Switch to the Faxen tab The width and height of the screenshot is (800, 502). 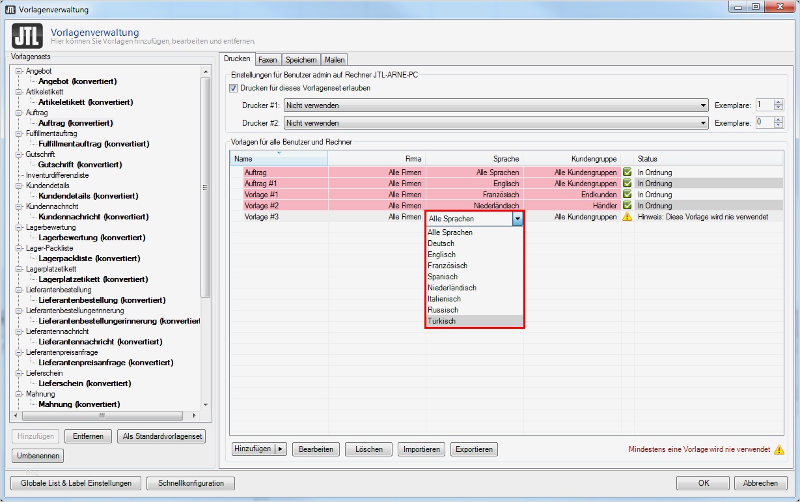pos(268,60)
